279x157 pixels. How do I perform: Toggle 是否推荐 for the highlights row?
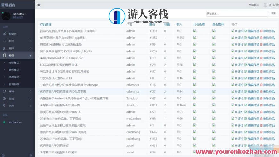[x=214, y=51]
